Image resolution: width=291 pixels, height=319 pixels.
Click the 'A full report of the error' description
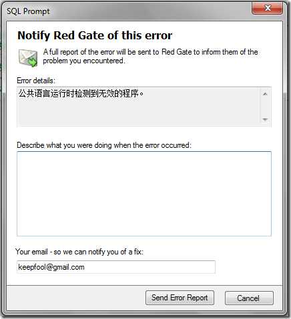pos(150,56)
